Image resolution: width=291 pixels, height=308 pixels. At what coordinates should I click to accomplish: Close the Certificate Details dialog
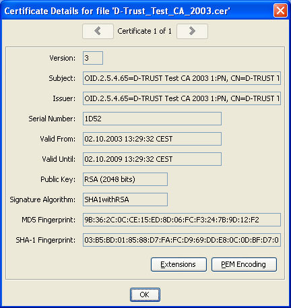point(280,11)
